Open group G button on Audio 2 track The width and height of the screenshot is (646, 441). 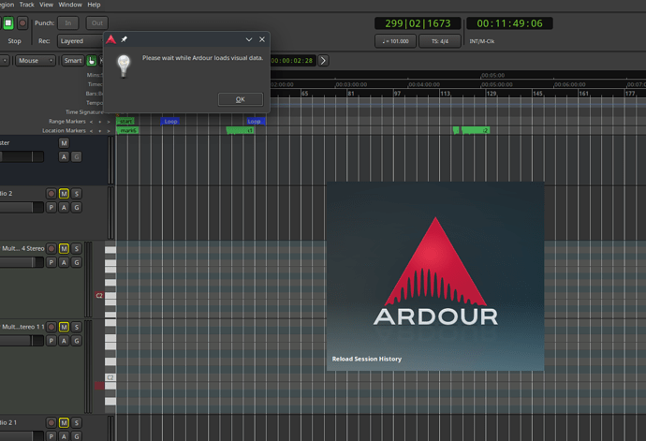click(77, 207)
